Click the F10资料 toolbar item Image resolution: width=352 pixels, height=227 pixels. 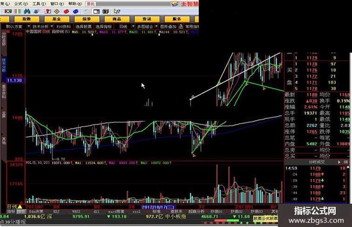[64, 26]
